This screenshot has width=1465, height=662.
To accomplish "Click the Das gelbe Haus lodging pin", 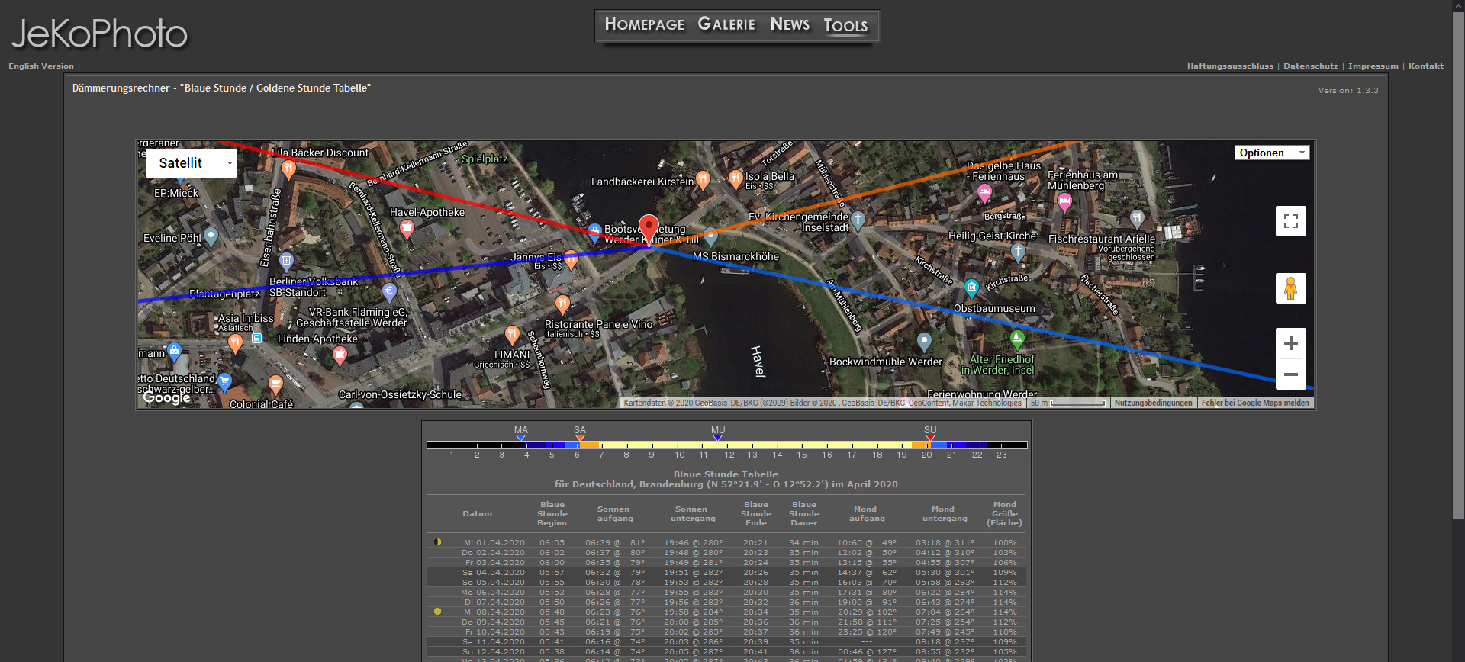I will click(984, 193).
